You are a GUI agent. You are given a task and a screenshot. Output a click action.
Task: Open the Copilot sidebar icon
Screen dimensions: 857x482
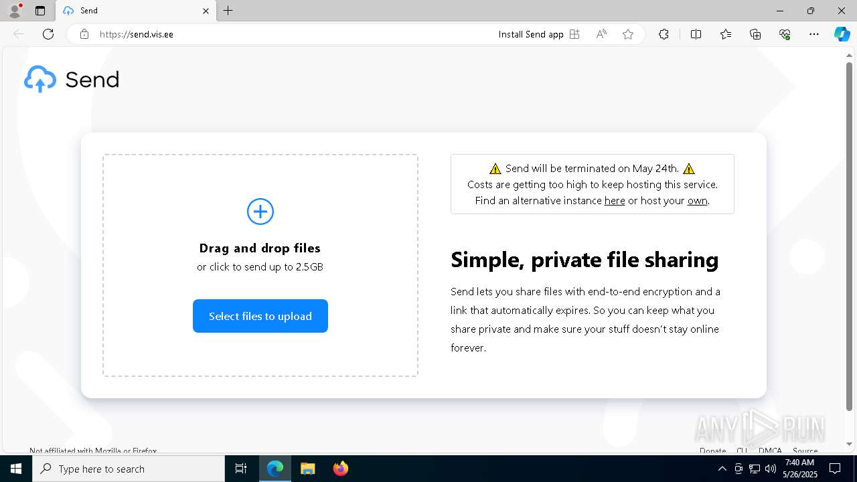(842, 34)
